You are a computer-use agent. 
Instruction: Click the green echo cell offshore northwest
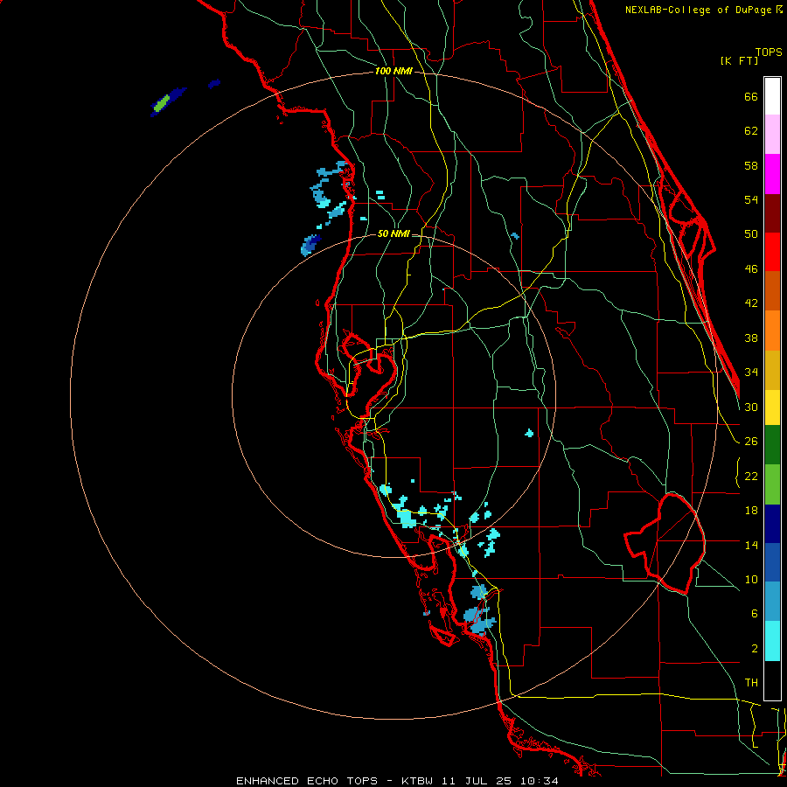point(162,103)
